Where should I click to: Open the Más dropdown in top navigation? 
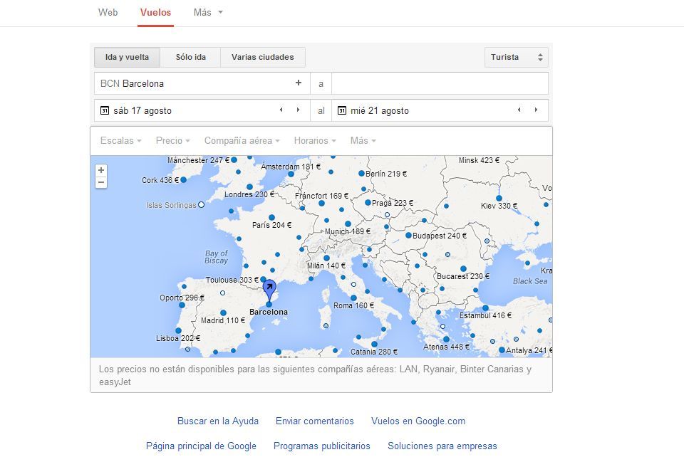pyautogui.click(x=208, y=12)
